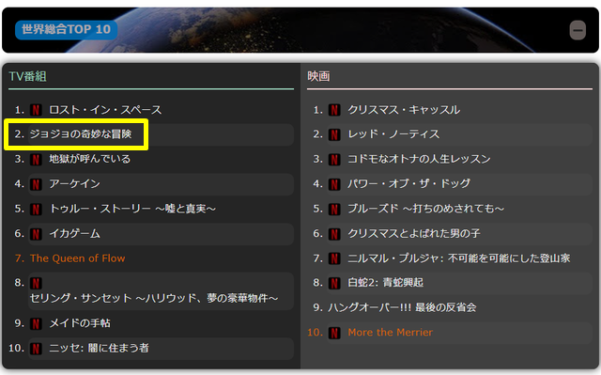
Task: Open ニッセ: 闇に住まう者 entry
Action: coord(99,348)
